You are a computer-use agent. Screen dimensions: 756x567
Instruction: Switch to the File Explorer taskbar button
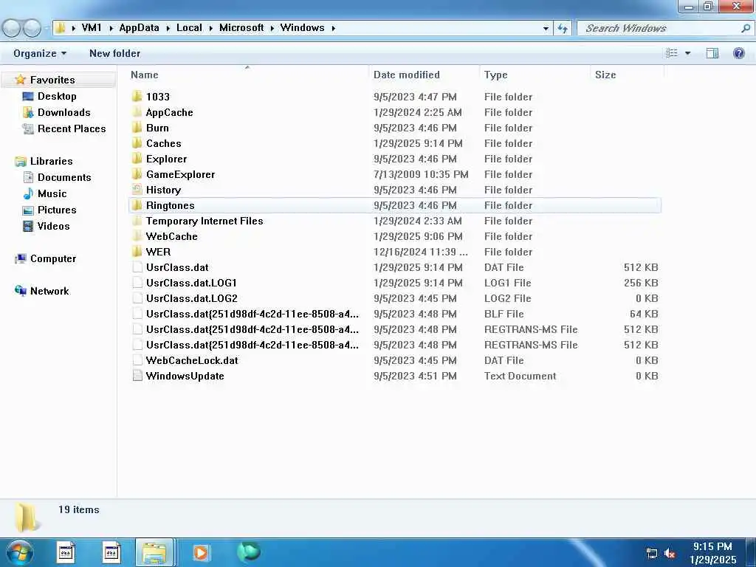(155, 552)
